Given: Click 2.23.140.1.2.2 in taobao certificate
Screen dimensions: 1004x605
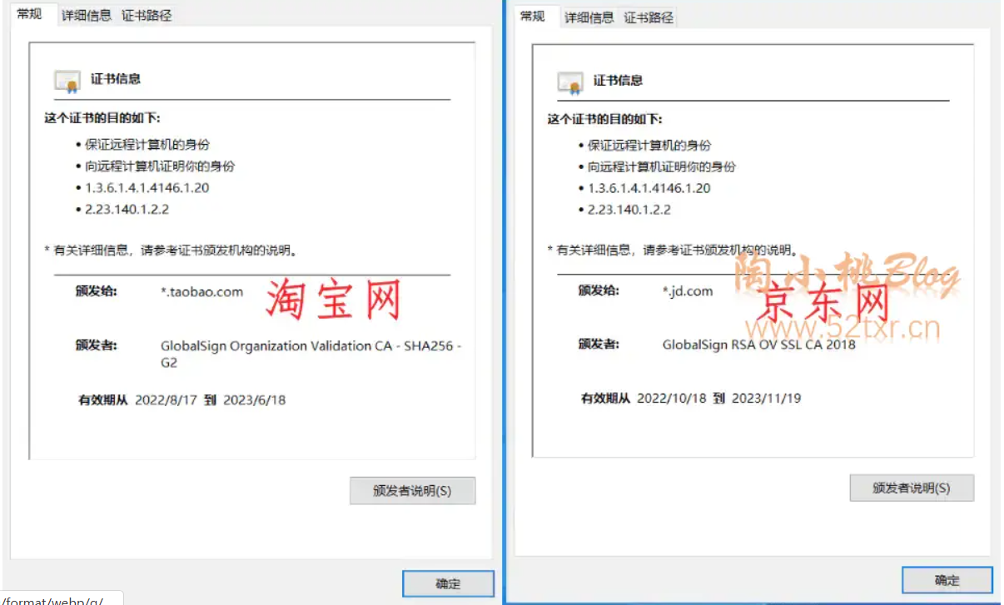Looking at the screenshot, I should tap(127, 210).
